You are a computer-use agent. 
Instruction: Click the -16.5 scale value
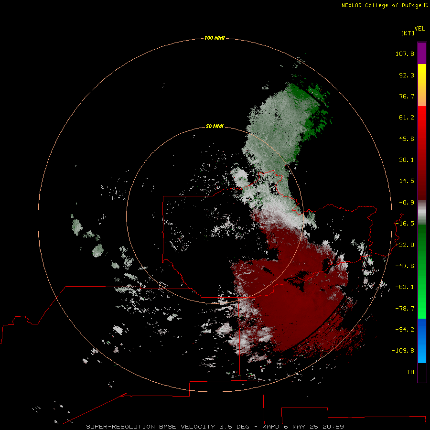coord(405,224)
